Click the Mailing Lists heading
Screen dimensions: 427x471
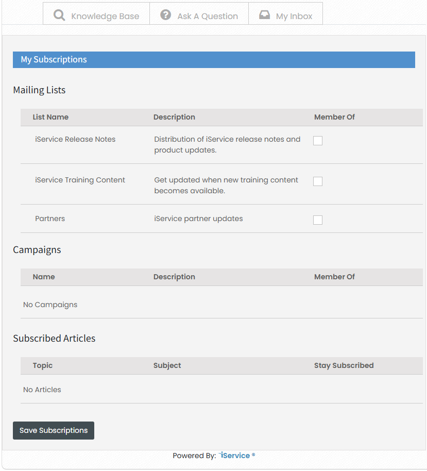tap(39, 90)
